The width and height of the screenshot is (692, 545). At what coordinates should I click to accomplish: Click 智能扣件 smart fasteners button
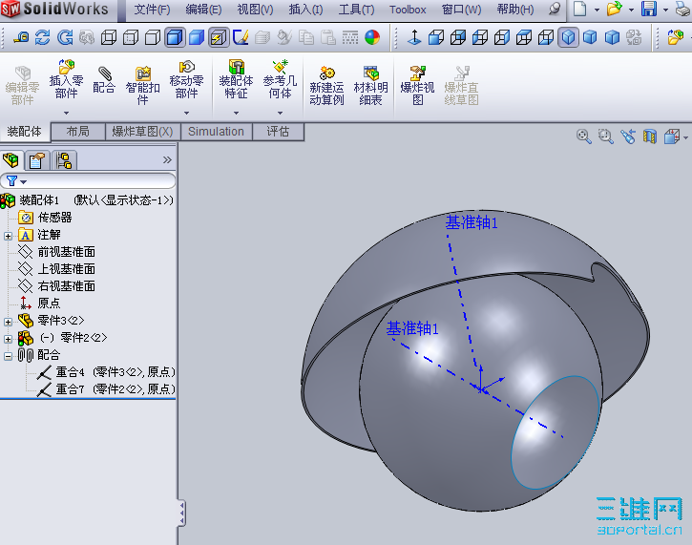click(x=142, y=86)
